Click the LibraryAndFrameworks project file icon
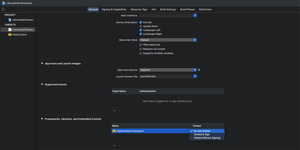300x150 pixels. (10, 20)
